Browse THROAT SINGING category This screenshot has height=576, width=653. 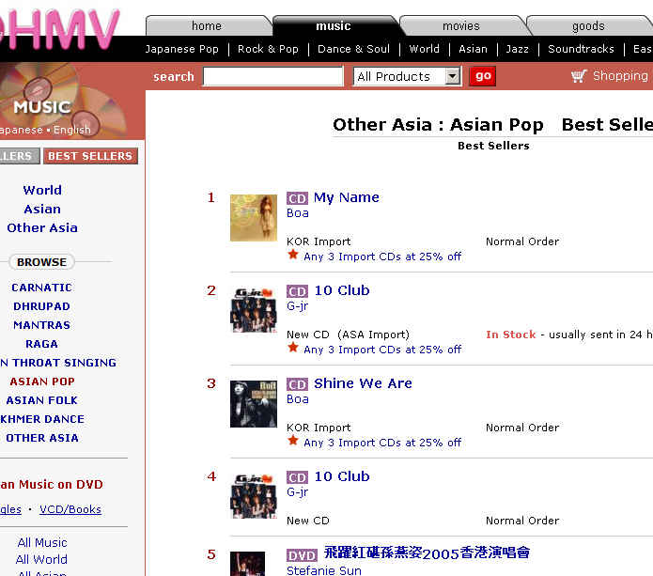[x=58, y=363]
